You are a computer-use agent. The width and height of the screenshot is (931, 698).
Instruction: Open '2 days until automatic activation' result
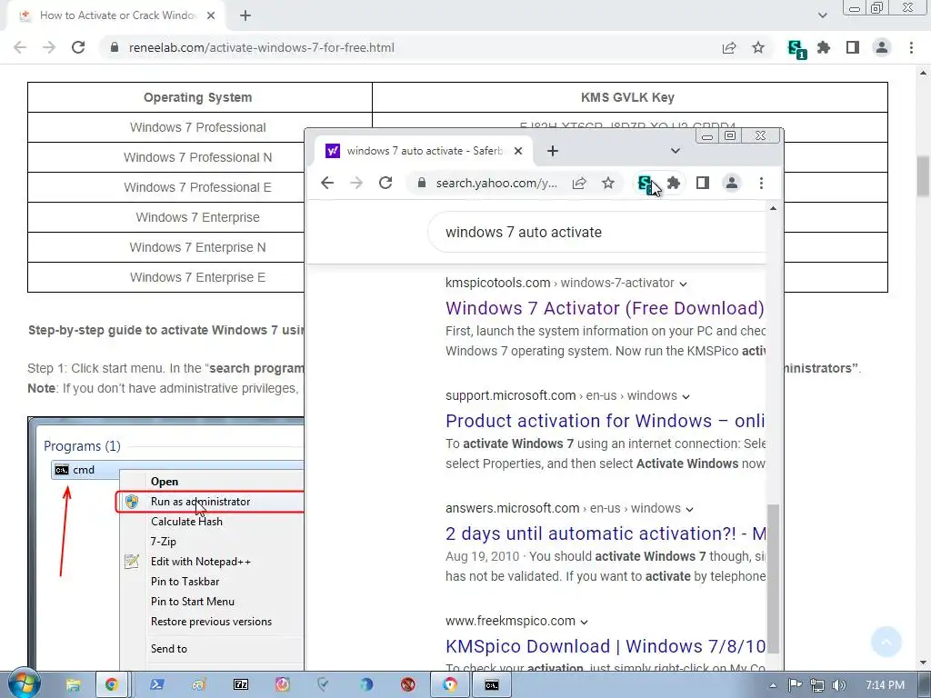click(605, 533)
